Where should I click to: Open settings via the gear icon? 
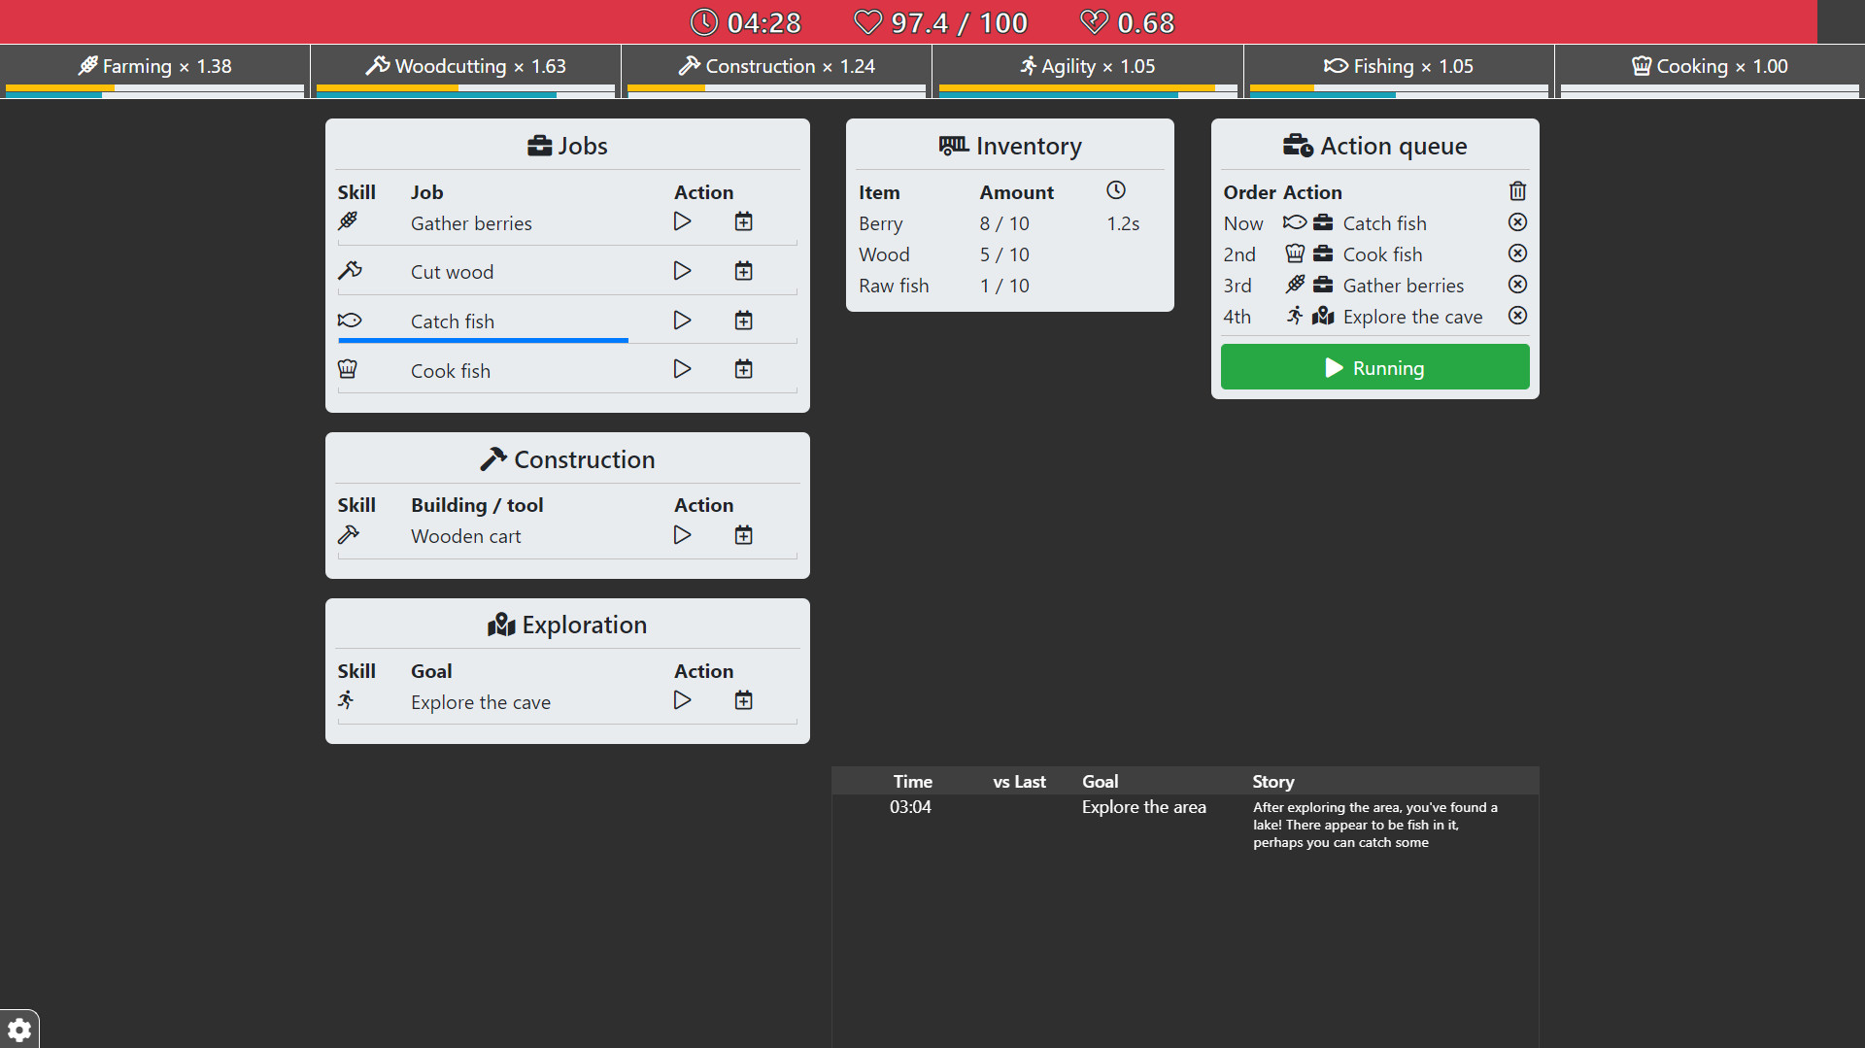click(20, 1031)
